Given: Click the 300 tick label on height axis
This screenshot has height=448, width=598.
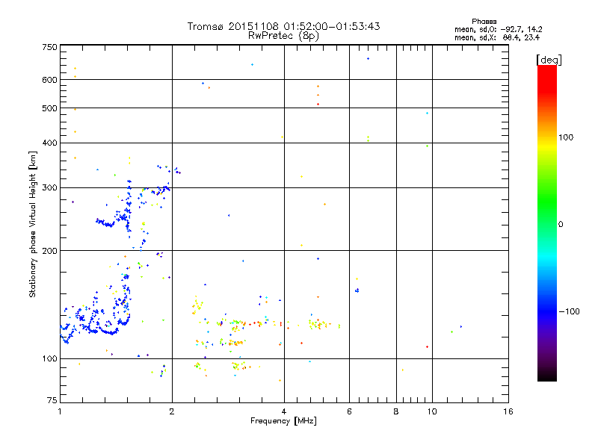Looking at the screenshot, I should (49, 188).
